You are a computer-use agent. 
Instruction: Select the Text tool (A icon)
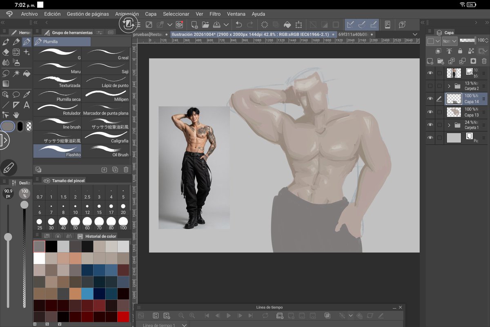[x=27, y=105]
